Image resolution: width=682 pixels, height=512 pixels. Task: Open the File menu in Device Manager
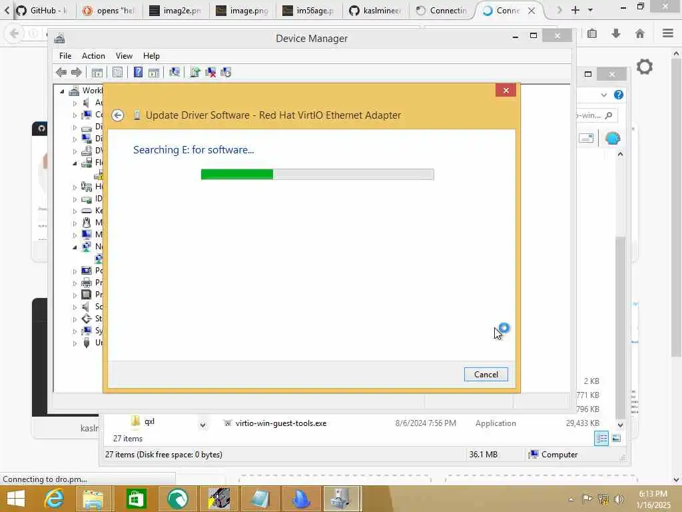tap(65, 56)
